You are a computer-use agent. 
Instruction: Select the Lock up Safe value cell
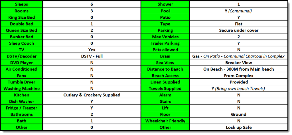click(238, 127)
